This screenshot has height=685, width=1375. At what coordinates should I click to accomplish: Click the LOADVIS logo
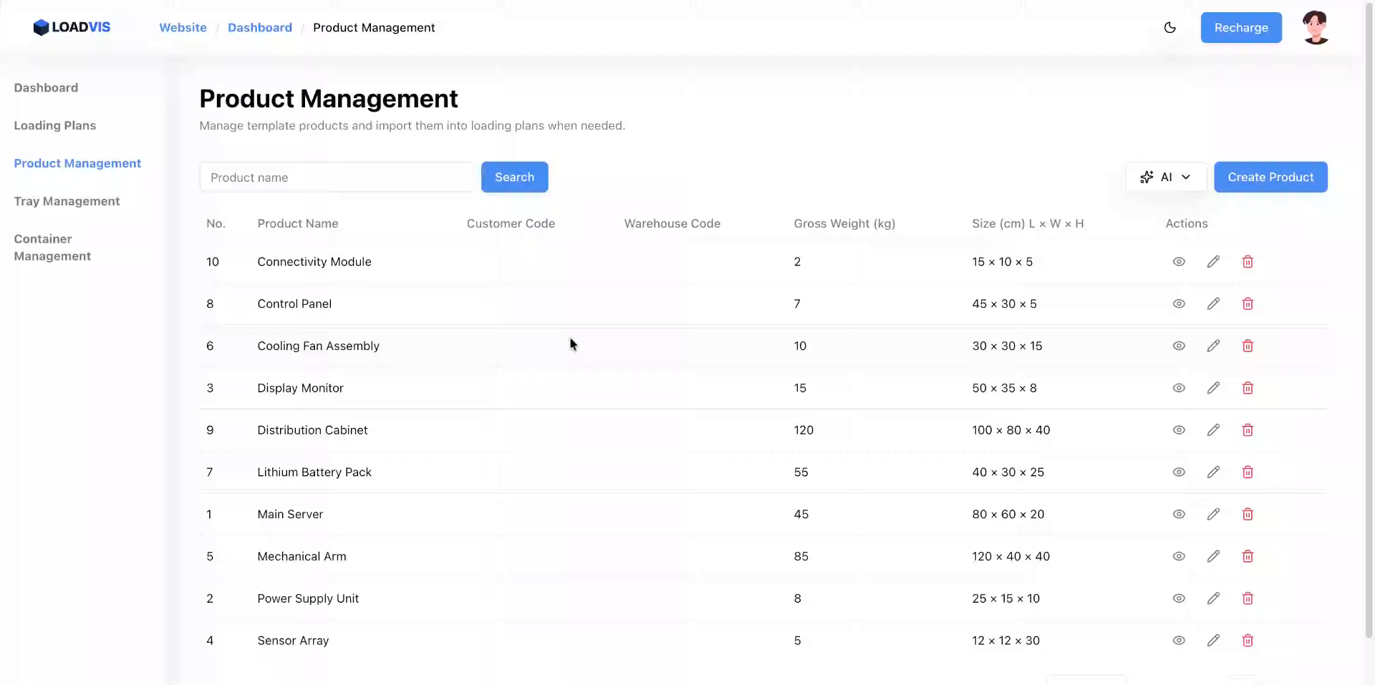(72, 27)
